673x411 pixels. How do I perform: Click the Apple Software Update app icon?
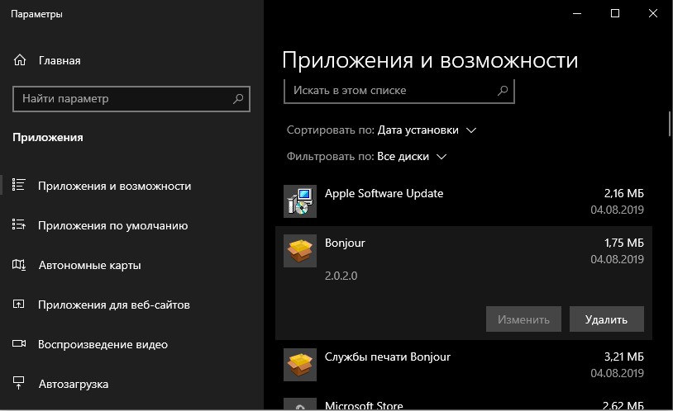click(x=300, y=201)
